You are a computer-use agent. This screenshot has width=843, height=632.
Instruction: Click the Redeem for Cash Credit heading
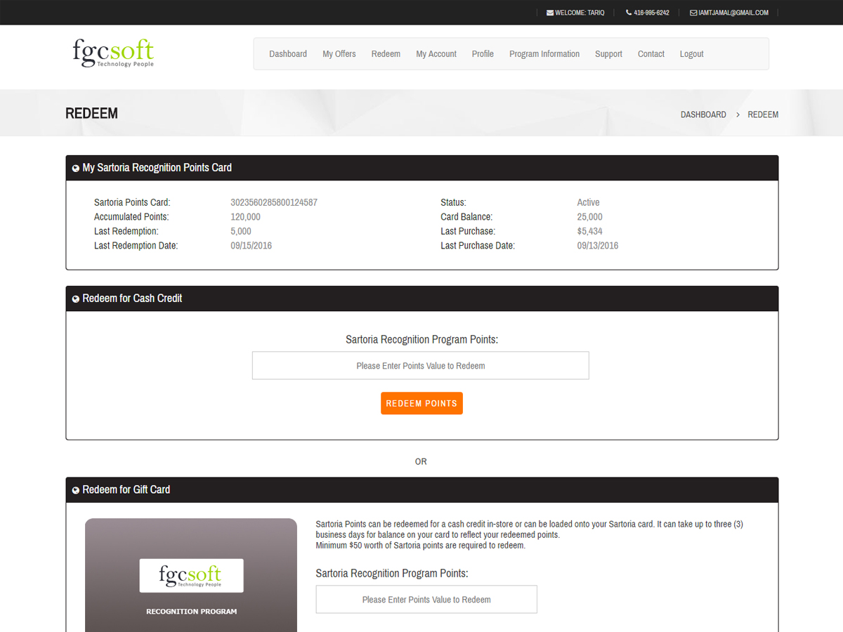tap(132, 298)
